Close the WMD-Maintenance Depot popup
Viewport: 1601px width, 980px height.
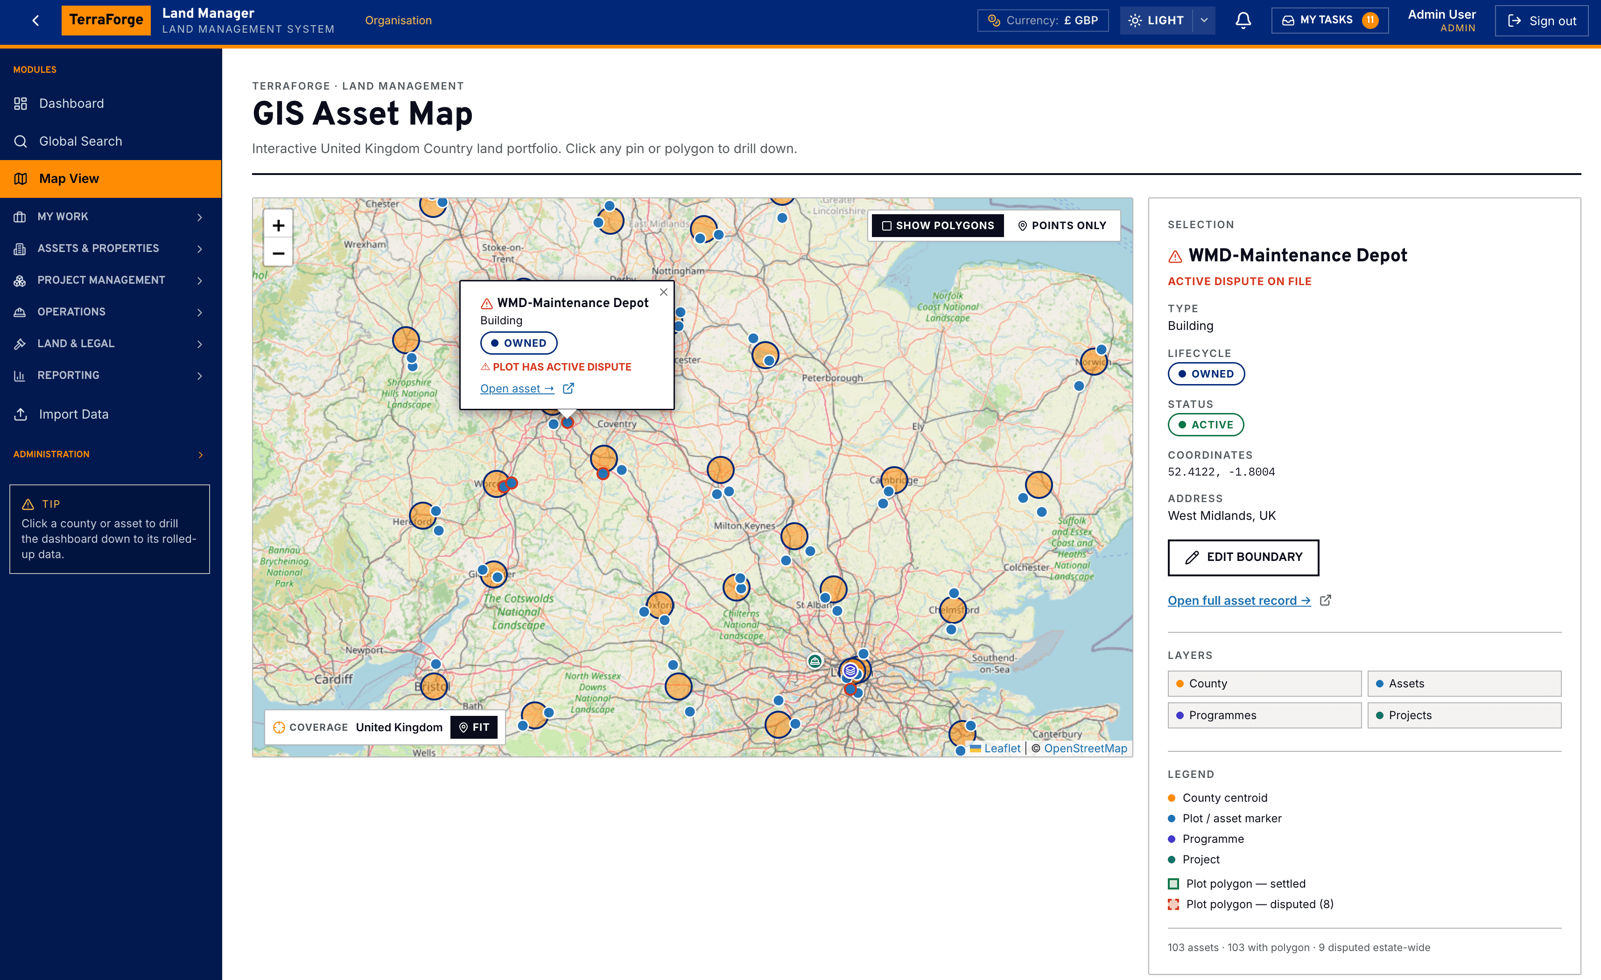click(x=663, y=292)
